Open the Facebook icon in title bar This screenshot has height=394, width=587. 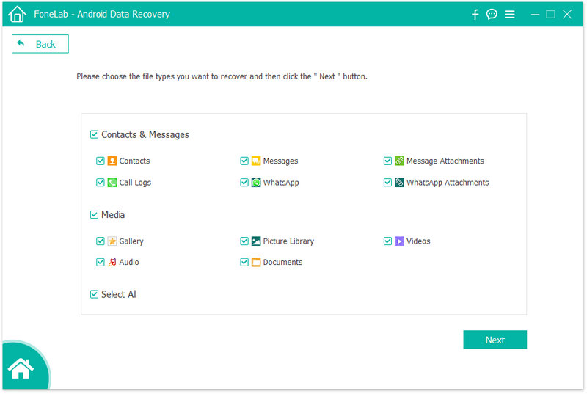coord(475,15)
